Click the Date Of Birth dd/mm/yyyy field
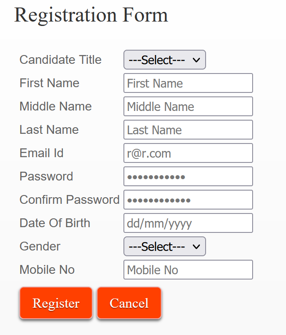 click(x=188, y=223)
